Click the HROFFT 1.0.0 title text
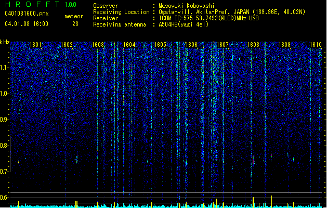 pyautogui.click(x=41, y=4)
